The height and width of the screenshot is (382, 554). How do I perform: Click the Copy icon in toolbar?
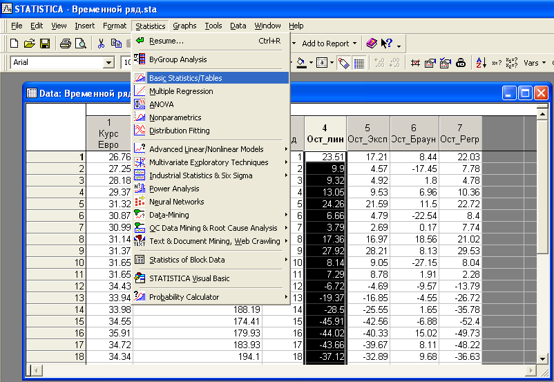click(116, 44)
